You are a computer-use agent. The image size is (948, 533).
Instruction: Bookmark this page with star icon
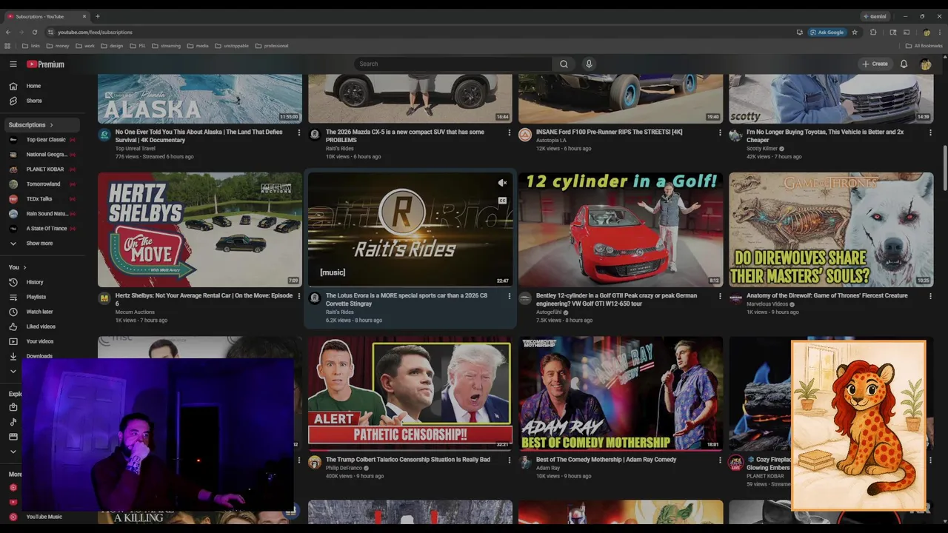click(855, 32)
